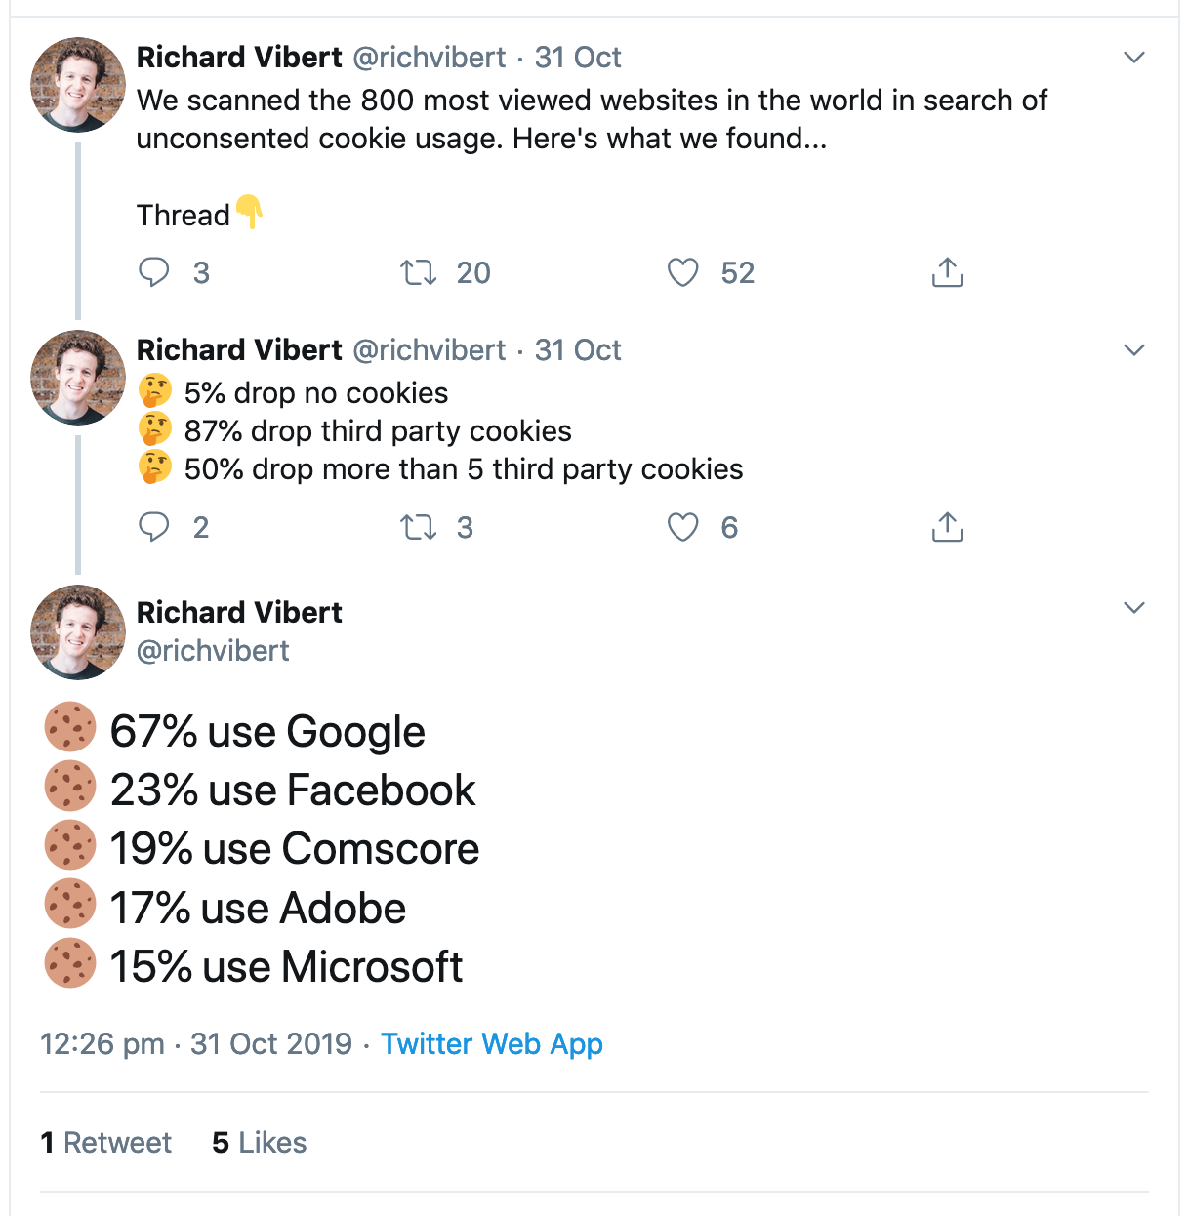Open Richard Vibert name on first tweet
1189x1216 pixels.
[239, 58]
